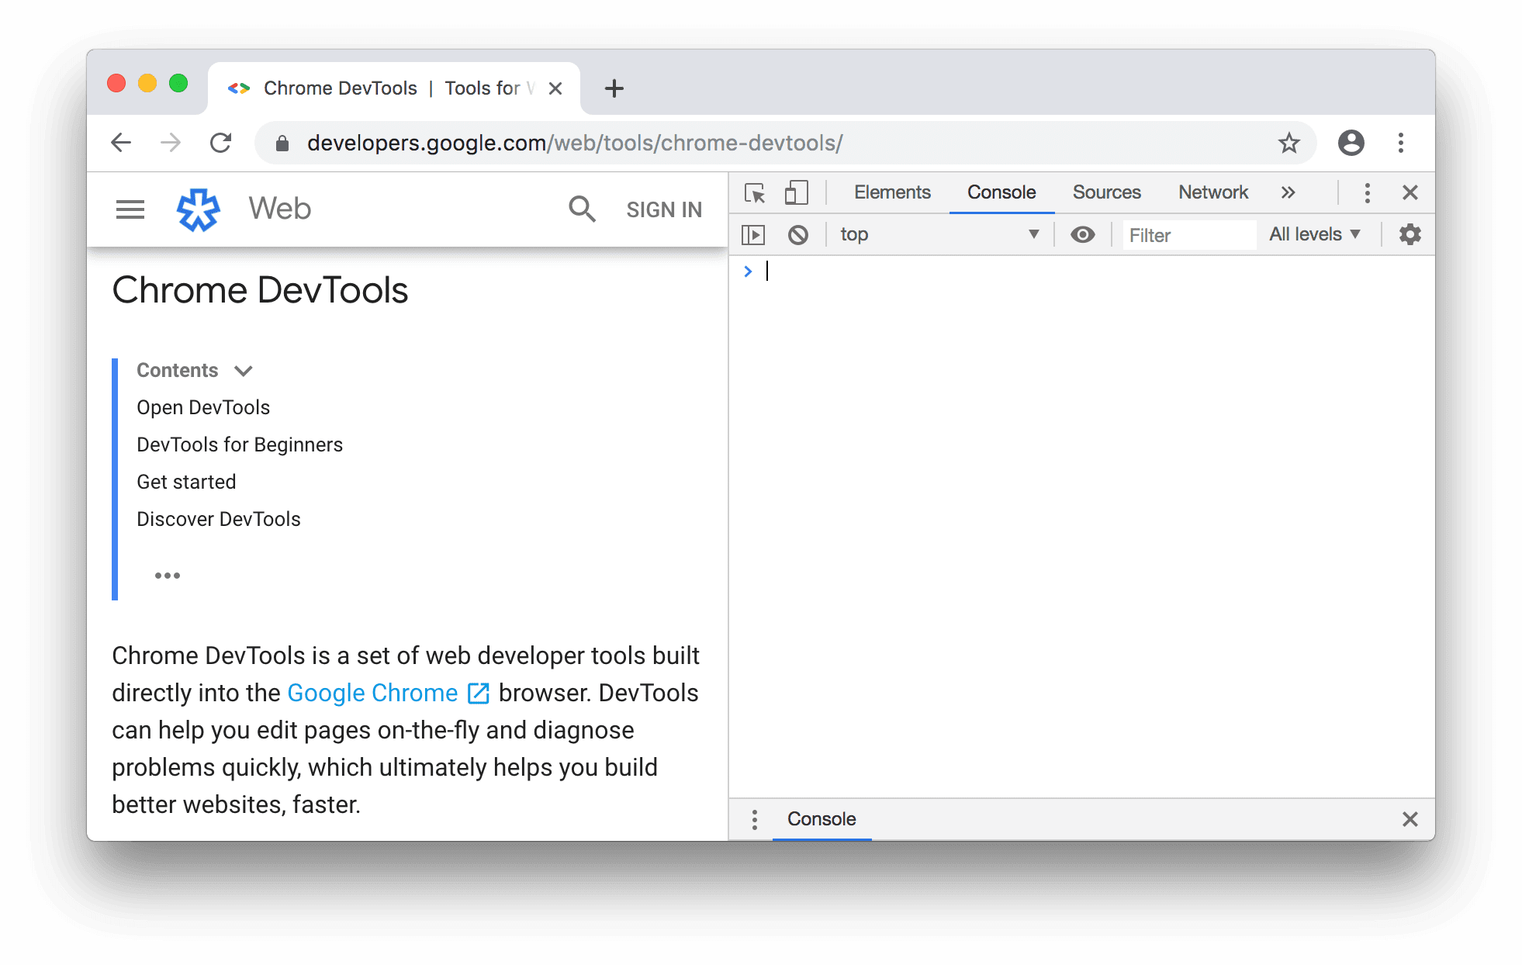This screenshot has width=1522, height=965.
Task: Expand the All levels filter dropdown
Action: (1315, 233)
